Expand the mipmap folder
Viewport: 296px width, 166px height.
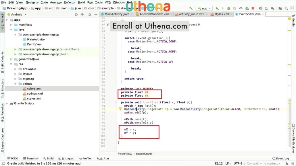point(16,79)
